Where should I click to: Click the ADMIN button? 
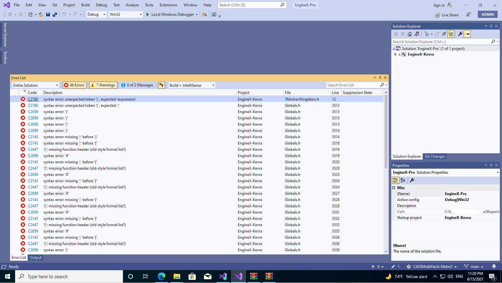click(x=488, y=14)
